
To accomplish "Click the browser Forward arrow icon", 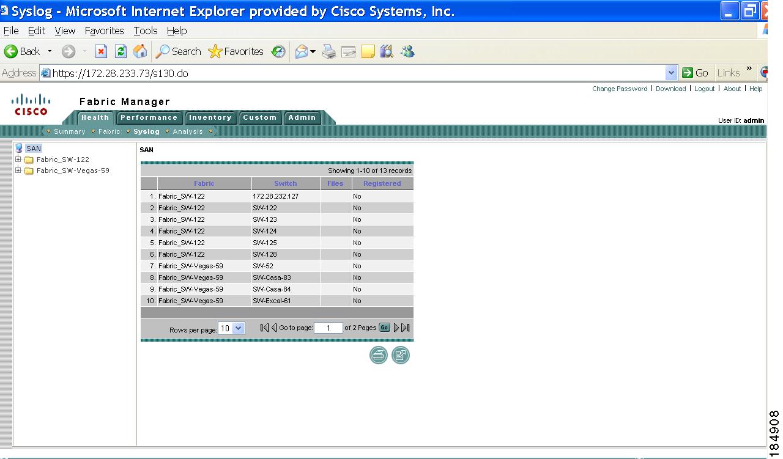I will pyautogui.click(x=69, y=52).
